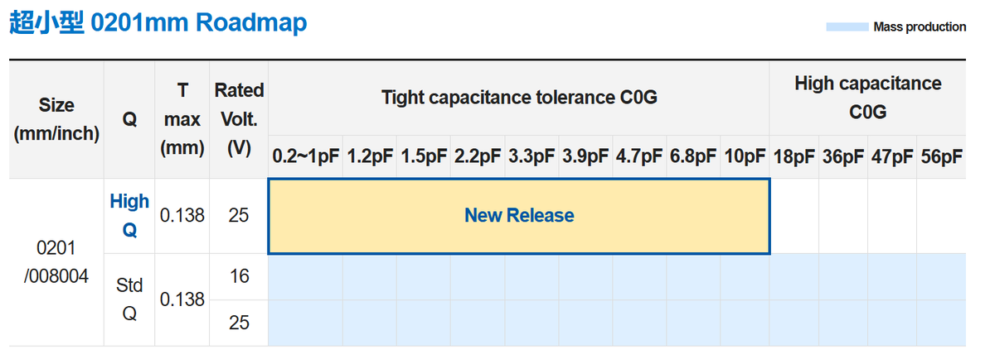Click the Mass production legend color swatch
The width and height of the screenshot is (995, 364).
[x=847, y=27]
